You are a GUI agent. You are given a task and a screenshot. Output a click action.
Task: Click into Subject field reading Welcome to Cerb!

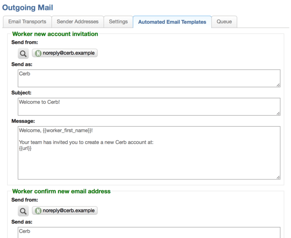149,107
